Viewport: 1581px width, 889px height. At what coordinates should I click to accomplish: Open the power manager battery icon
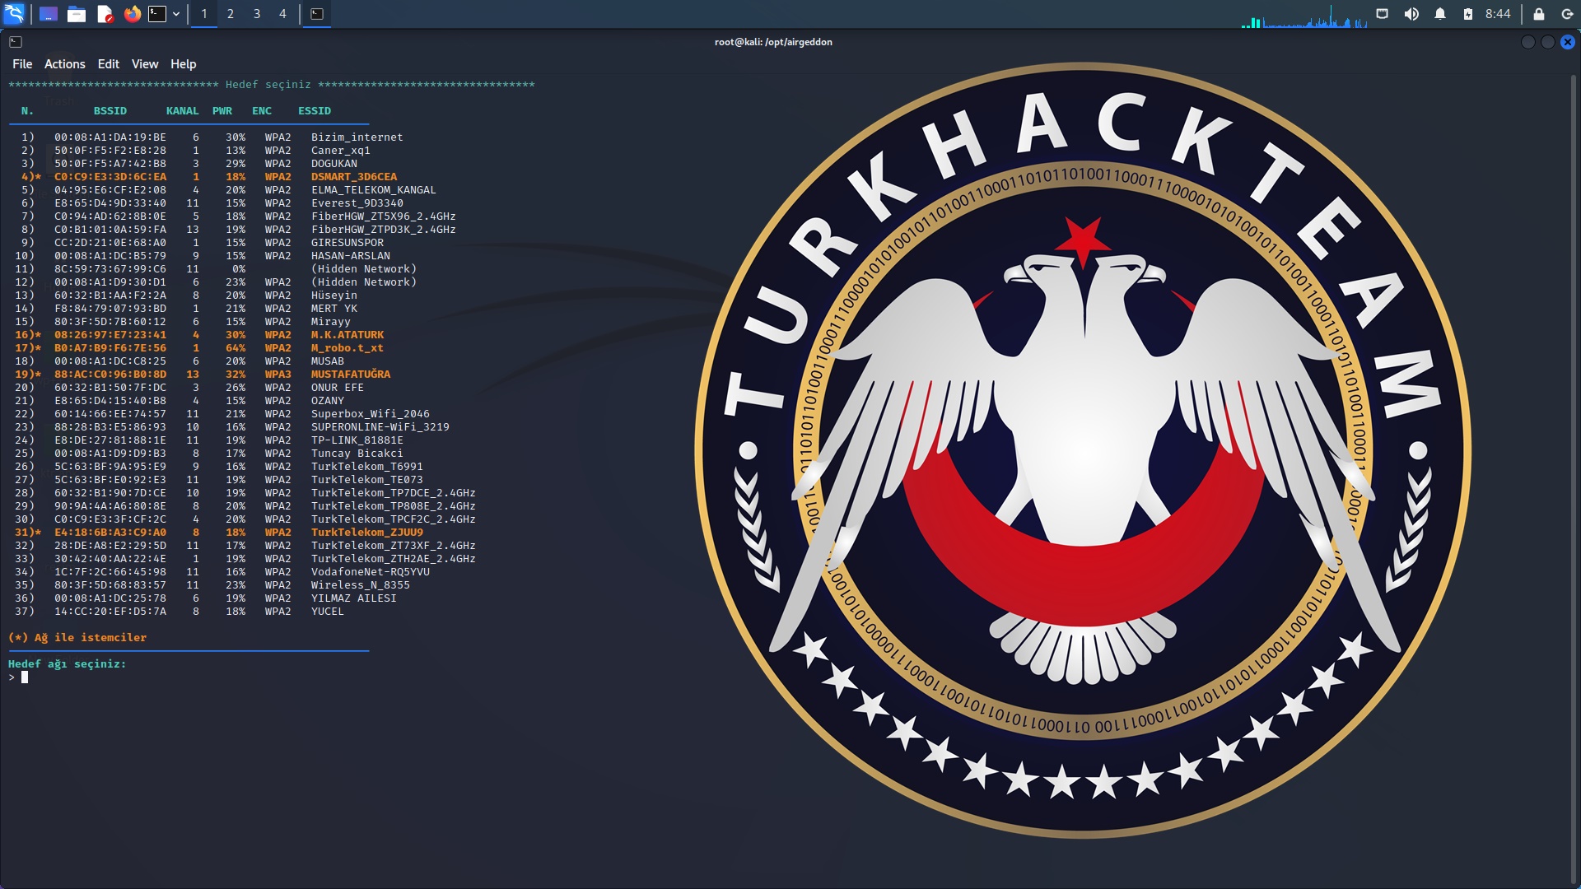pyautogui.click(x=1468, y=14)
